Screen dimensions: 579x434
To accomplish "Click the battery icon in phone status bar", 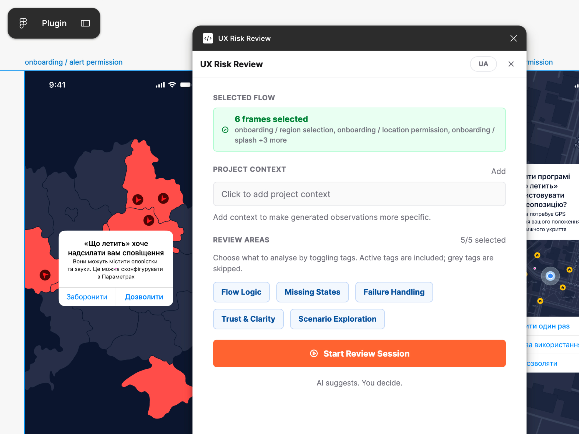I will 185,85.
